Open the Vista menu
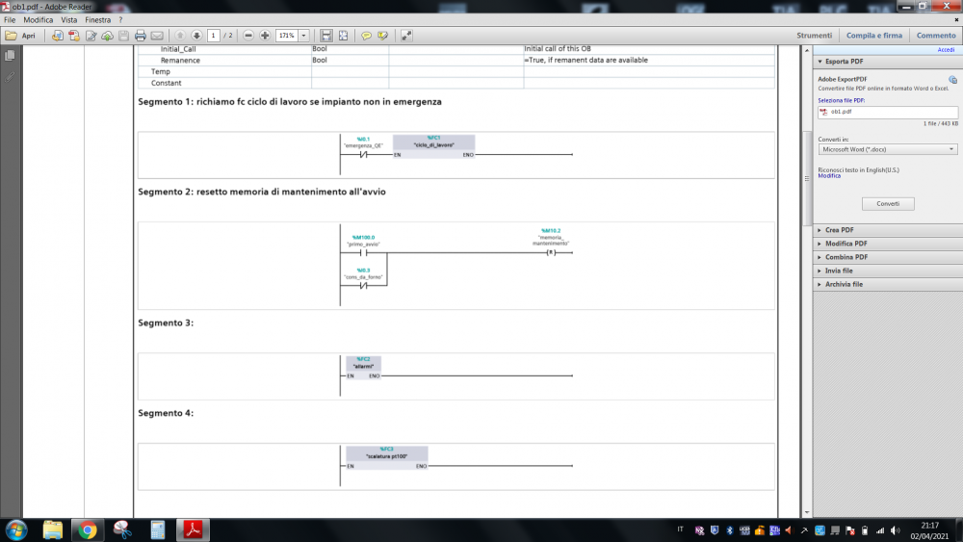 (69, 19)
